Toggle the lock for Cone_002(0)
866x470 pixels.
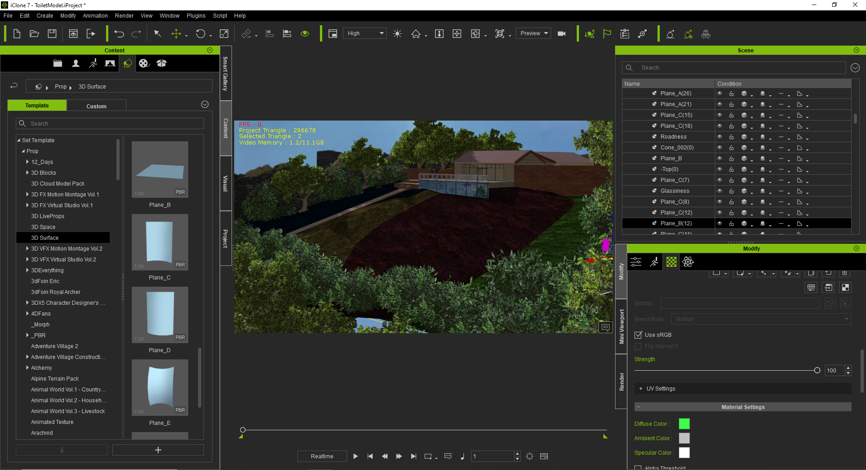[x=732, y=148]
